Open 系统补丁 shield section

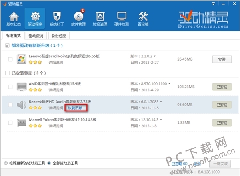click(57, 19)
